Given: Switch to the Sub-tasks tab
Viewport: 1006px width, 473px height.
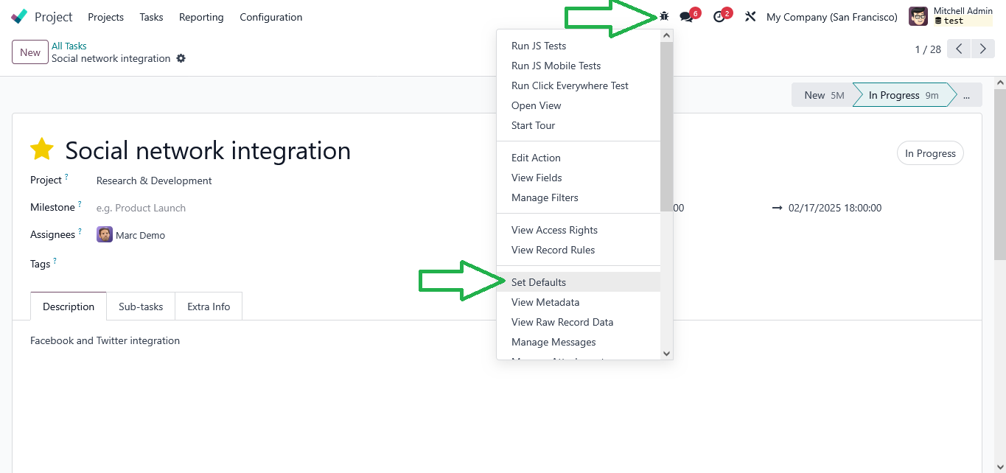Looking at the screenshot, I should coord(141,306).
